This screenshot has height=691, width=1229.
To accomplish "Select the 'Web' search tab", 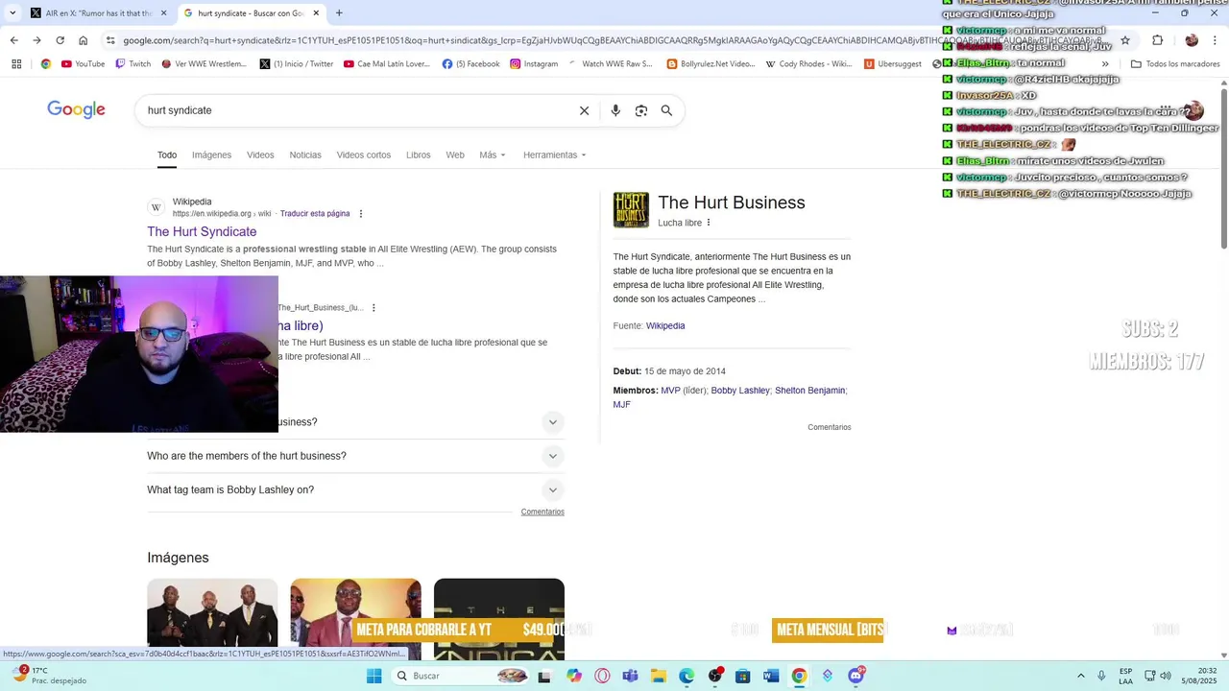I will [x=455, y=155].
